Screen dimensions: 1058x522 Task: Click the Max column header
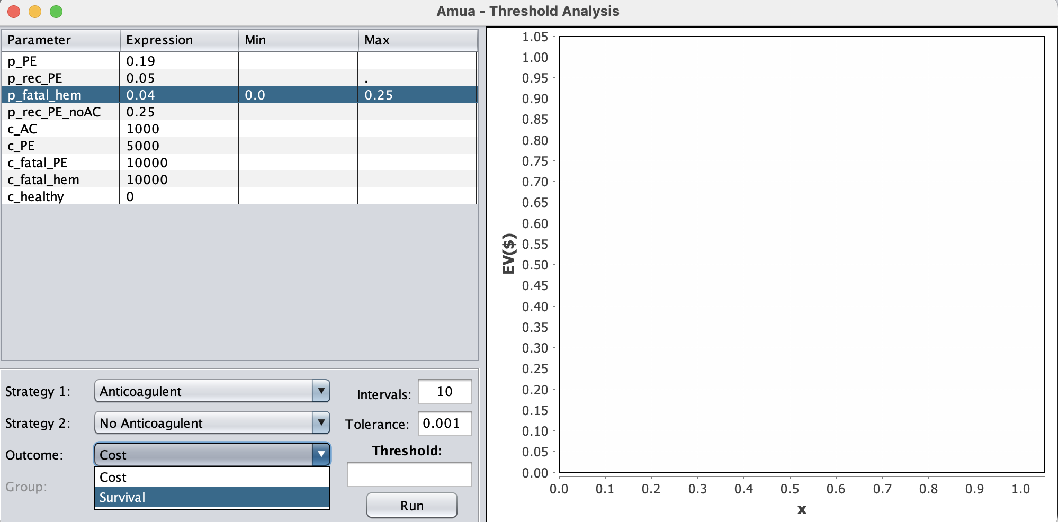[417, 40]
